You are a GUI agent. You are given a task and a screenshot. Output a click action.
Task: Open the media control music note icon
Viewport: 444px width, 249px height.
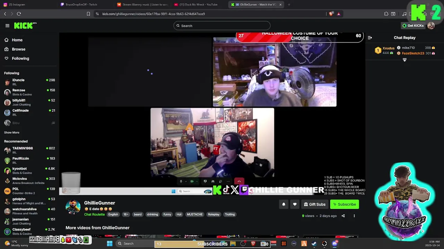[404, 14]
